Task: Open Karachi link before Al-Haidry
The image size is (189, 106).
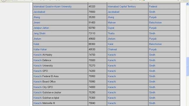Action: [38, 55]
